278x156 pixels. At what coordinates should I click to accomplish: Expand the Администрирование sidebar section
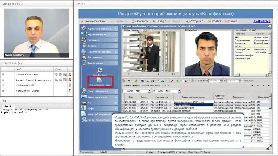click(x=99, y=29)
